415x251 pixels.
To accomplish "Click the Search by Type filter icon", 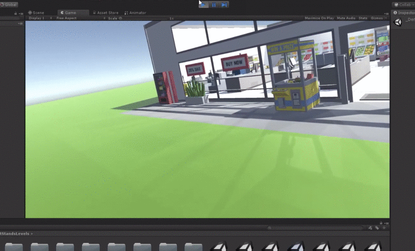I will pyautogui.click(x=370, y=228).
